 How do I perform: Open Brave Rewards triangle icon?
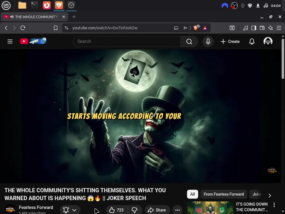pyautogui.click(x=205, y=28)
